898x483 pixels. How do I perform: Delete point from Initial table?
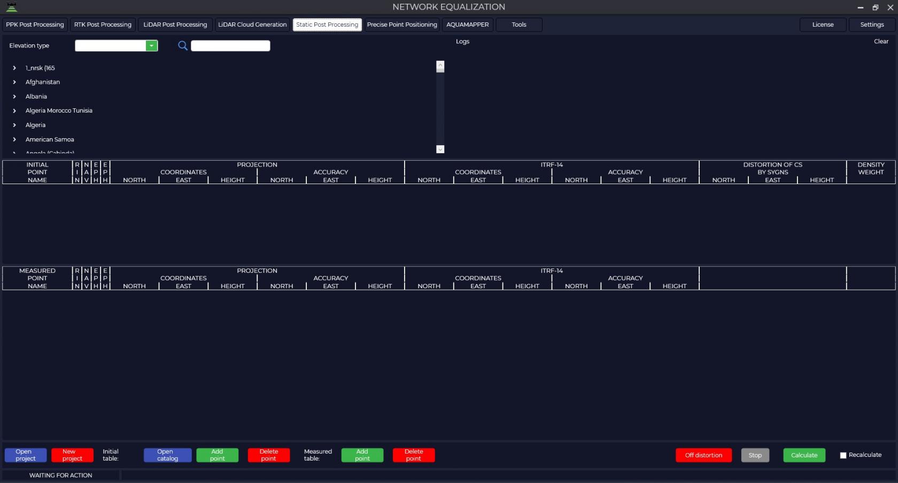point(269,455)
